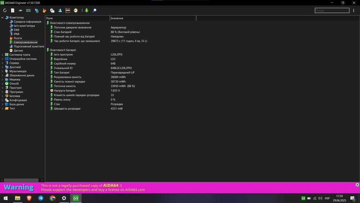Expand the Сервер tree node

click(x=2, y=63)
